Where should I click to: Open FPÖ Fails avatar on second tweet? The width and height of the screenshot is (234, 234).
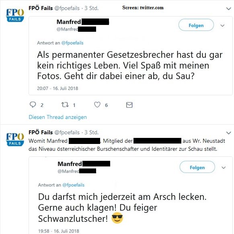[x=15, y=140]
